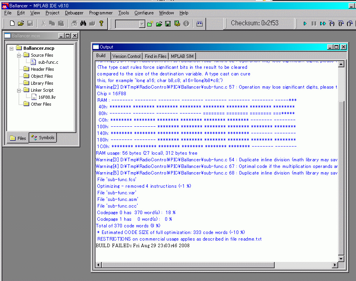Viewport: 356px width, 281px height.
Task: Select the Header Files folder
Action: click(42, 69)
